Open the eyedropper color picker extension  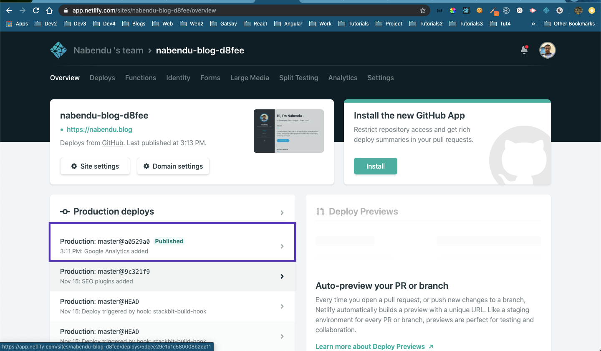click(493, 11)
